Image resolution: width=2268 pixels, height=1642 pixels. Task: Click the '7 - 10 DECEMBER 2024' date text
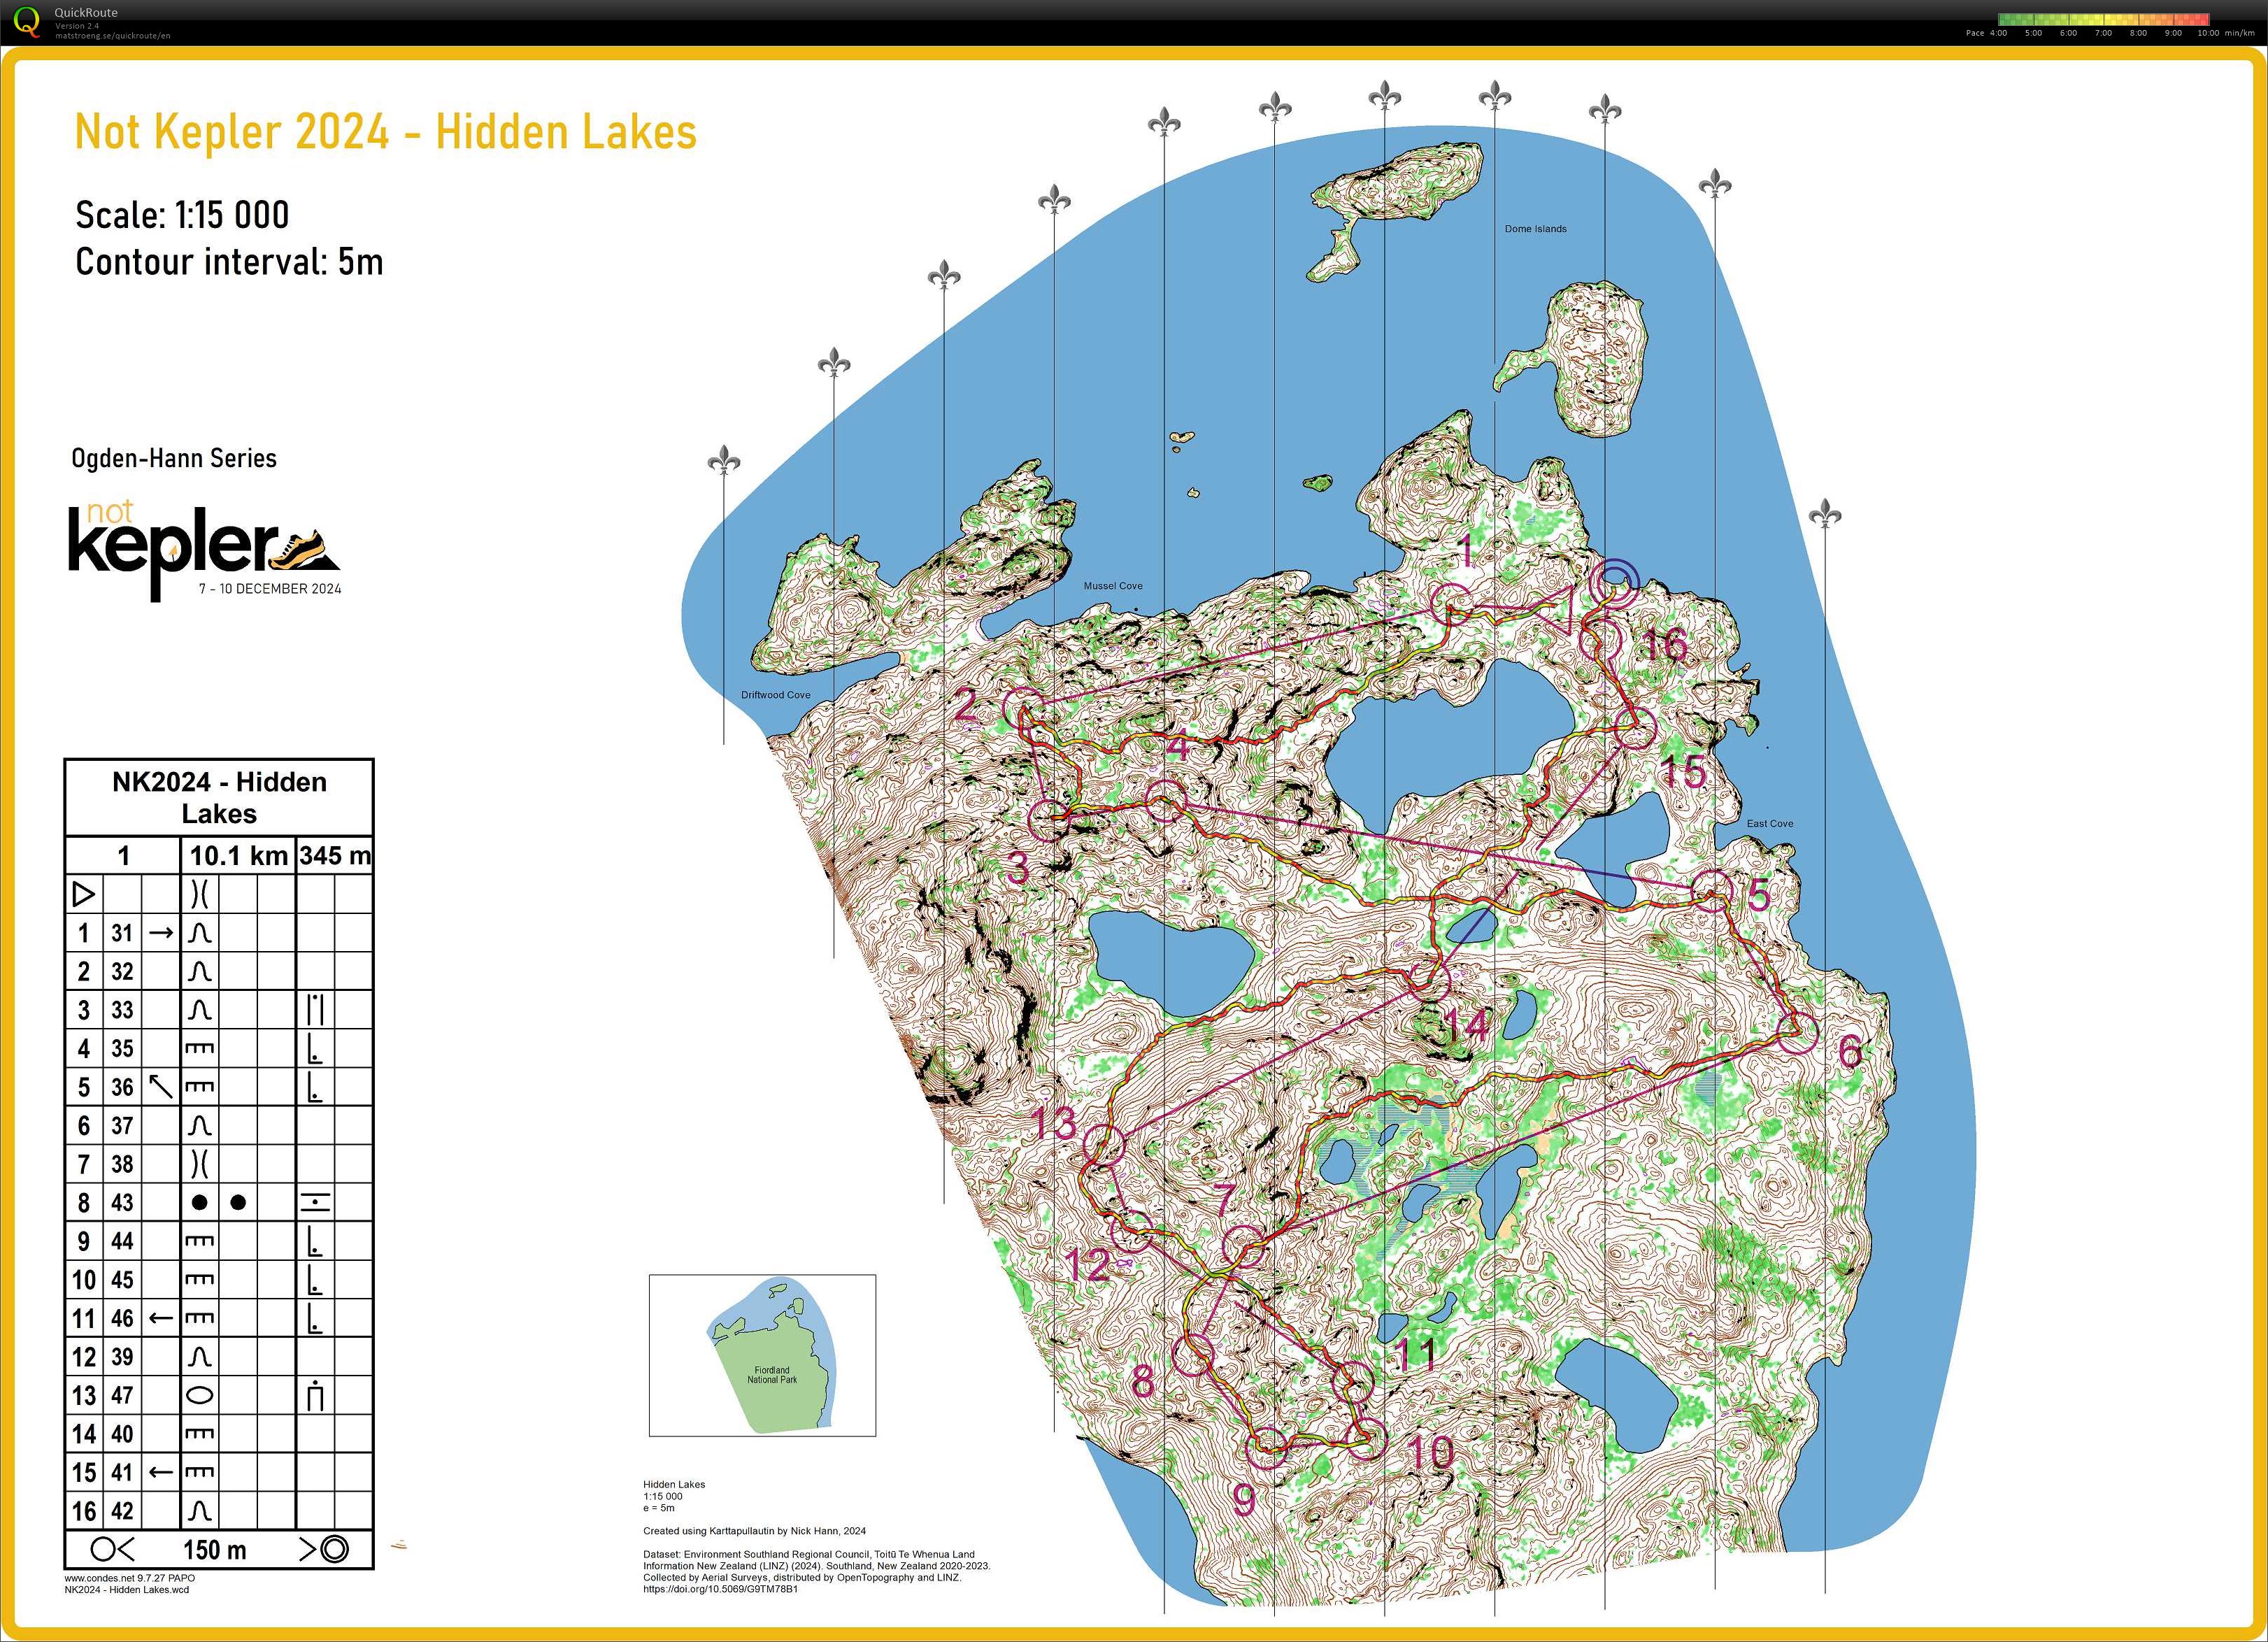270,588
